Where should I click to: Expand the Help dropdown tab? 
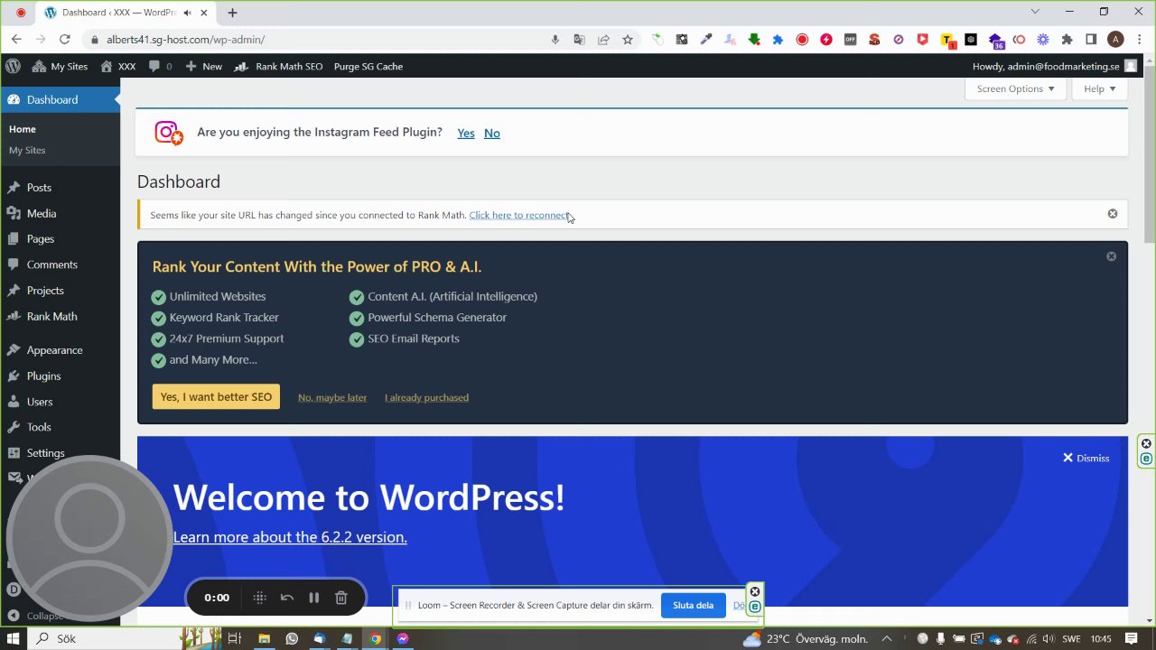pos(1099,88)
